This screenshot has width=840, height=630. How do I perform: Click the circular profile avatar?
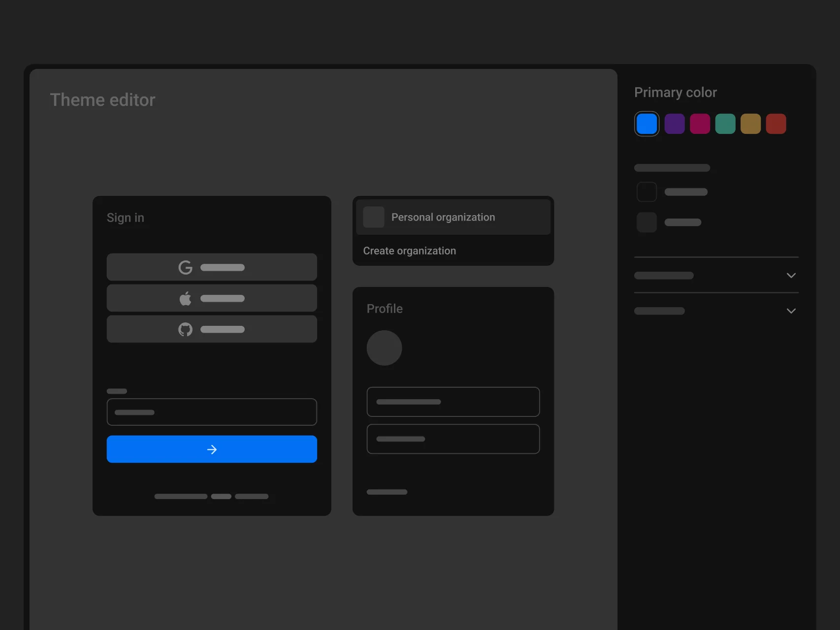click(384, 348)
